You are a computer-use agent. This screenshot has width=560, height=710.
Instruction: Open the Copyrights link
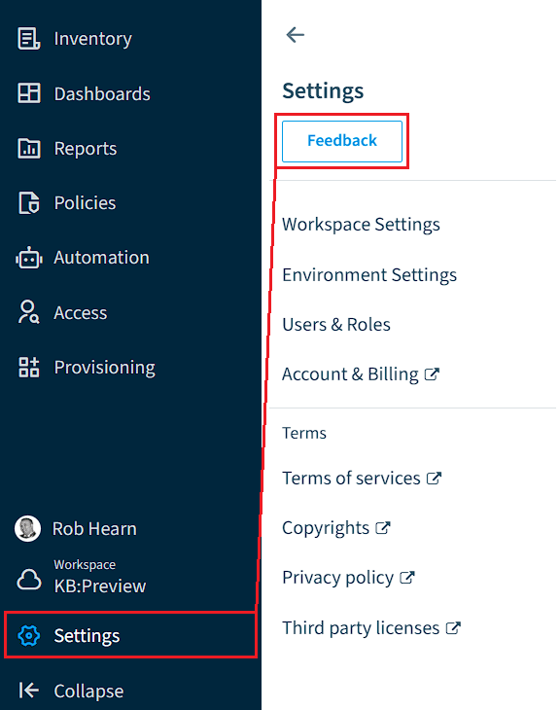coord(326,528)
